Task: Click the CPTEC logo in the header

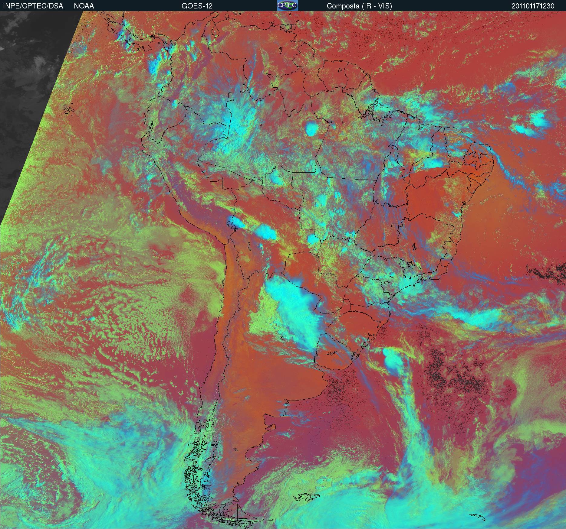Action: pyautogui.click(x=288, y=5)
